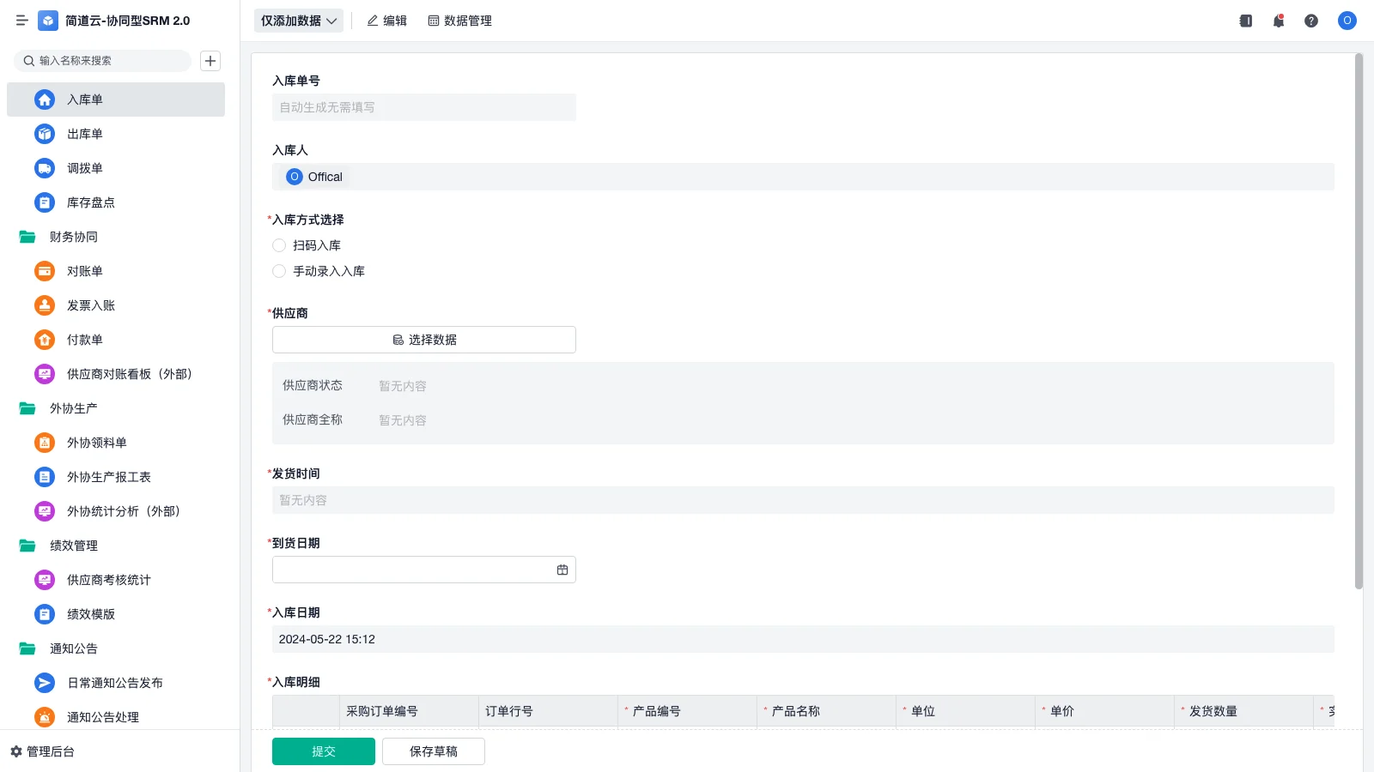Click the 发票入账 person icon
This screenshot has height=772, width=1374.
(45, 305)
